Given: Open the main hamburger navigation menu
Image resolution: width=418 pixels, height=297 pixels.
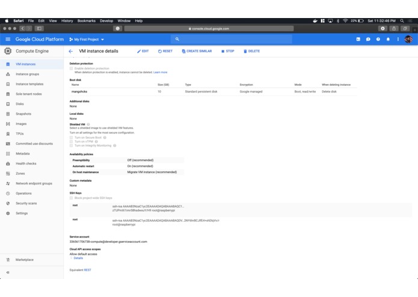Looking at the screenshot, I should [x=8, y=39].
